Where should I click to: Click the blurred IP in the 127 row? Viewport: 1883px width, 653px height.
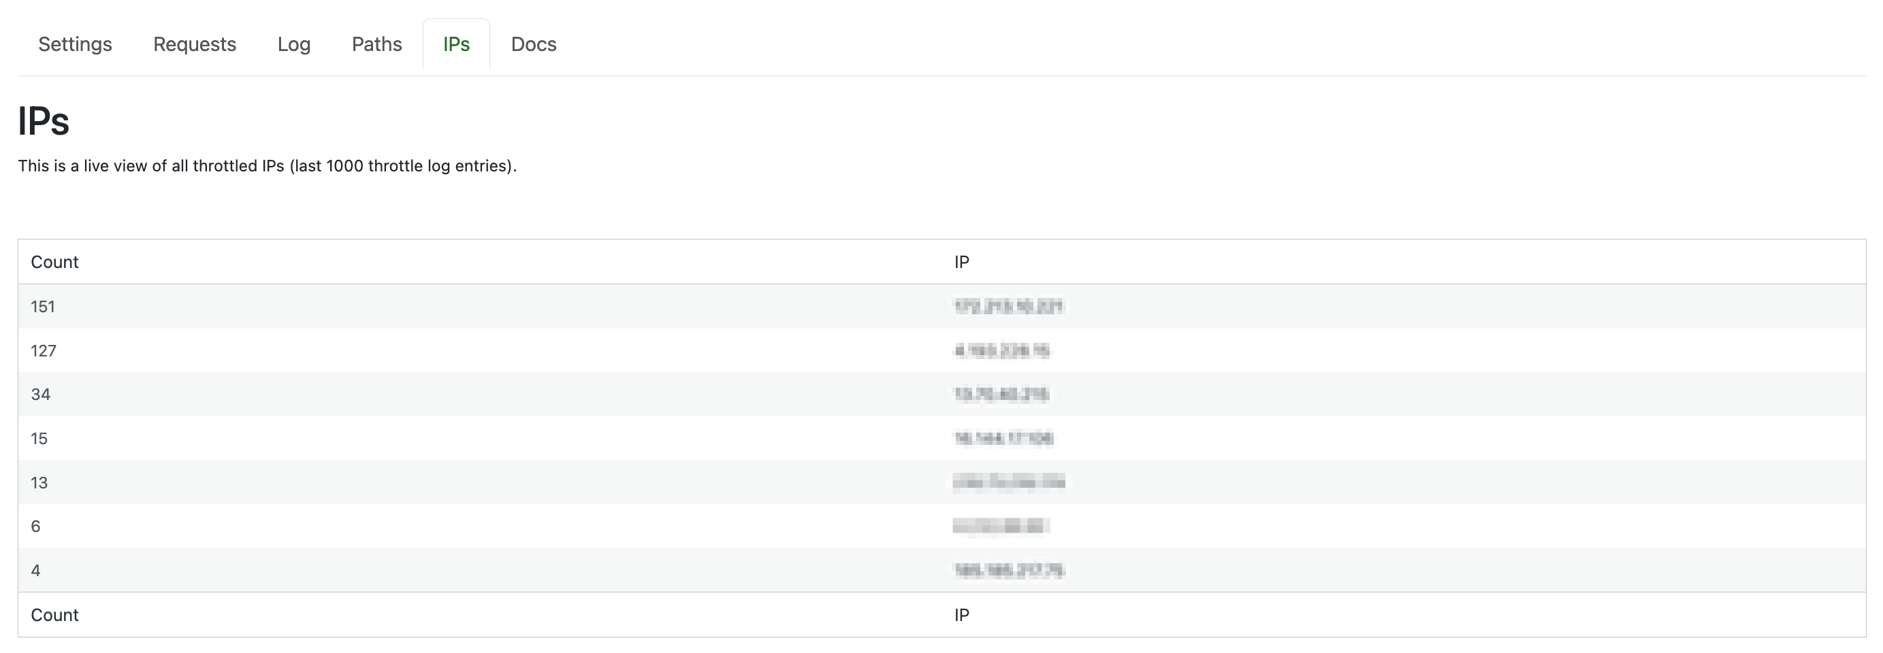click(x=1001, y=350)
